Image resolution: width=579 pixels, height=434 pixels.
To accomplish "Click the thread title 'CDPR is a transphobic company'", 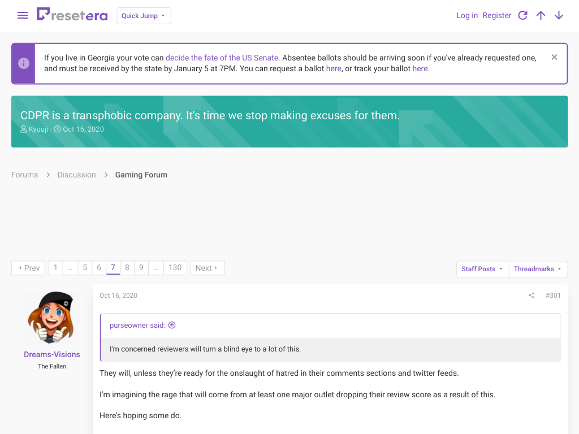I will [210, 115].
